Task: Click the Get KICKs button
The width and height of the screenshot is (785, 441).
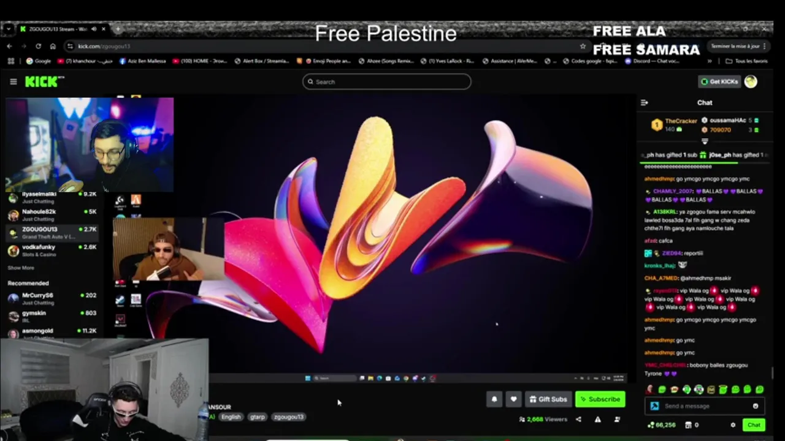Action: (719, 81)
